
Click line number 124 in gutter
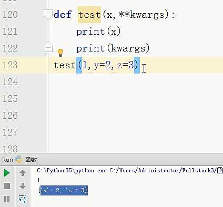click(x=10, y=82)
